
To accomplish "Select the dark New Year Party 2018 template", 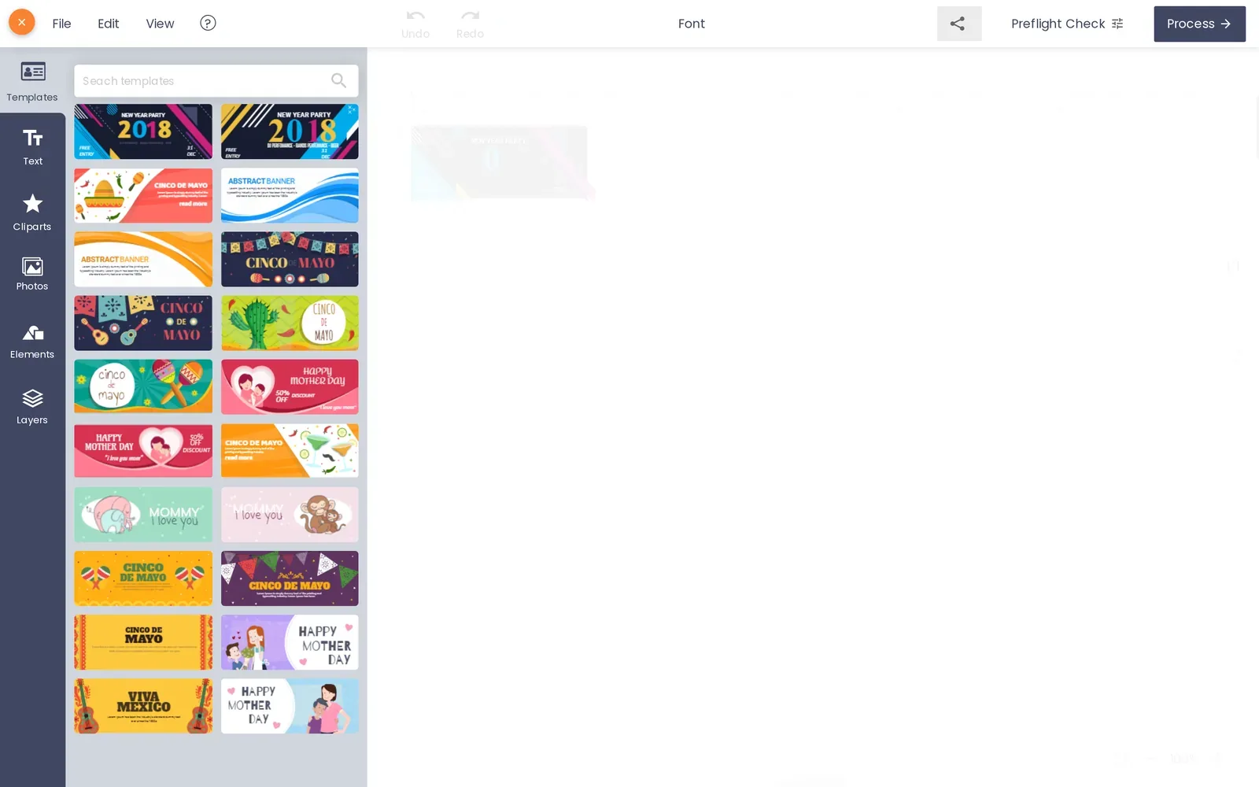I will coord(143,131).
